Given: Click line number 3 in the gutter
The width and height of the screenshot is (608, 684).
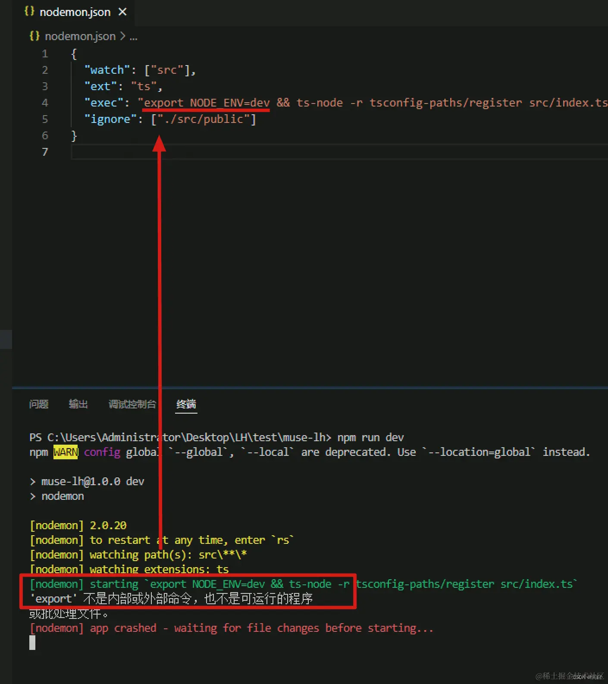Looking at the screenshot, I should pyautogui.click(x=45, y=87).
